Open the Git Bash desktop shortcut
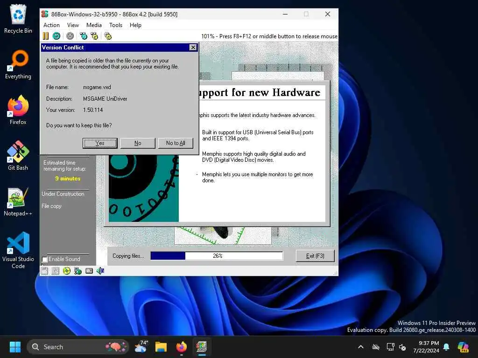Screen dimensions: 478x358 (18, 156)
